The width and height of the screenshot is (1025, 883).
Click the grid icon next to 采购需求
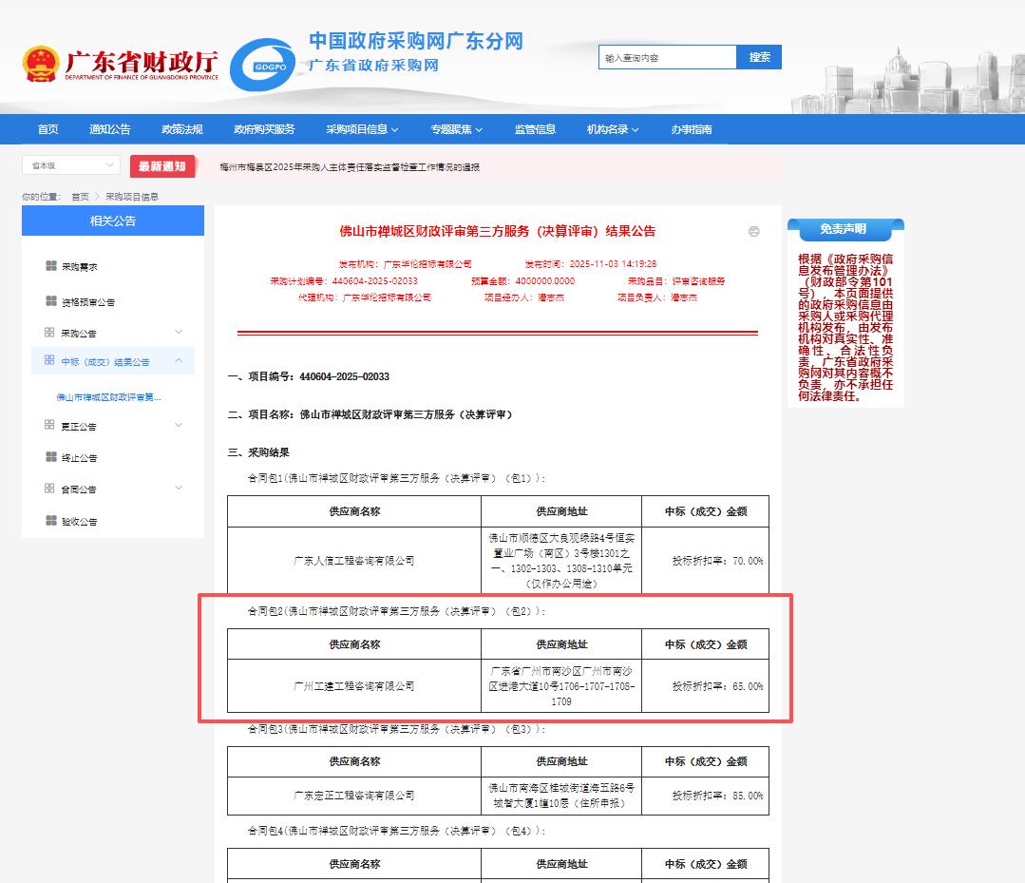(x=50, y=266)
